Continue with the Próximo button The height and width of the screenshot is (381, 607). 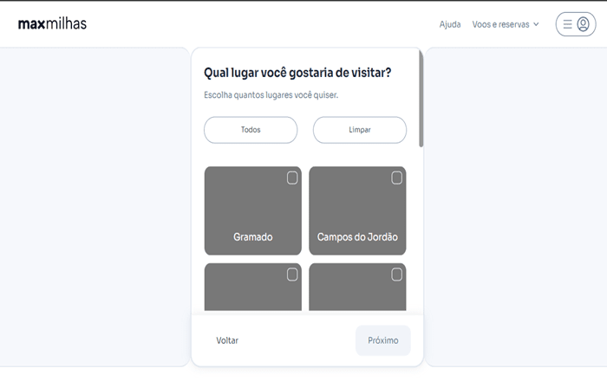click(x=382, y=340)
